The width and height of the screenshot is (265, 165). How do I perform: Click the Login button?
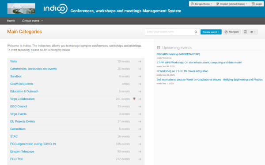(257, 4)
